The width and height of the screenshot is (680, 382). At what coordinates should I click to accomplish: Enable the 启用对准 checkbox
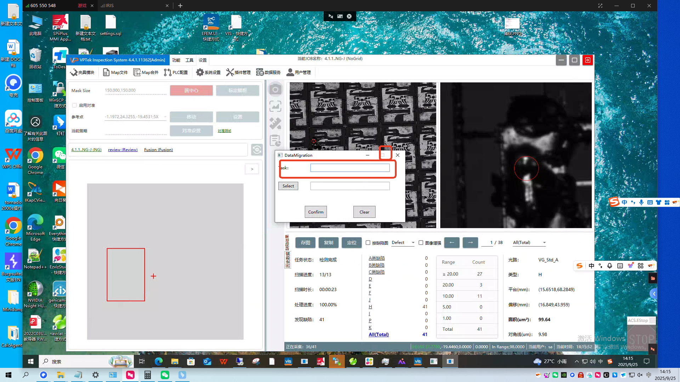74,105
